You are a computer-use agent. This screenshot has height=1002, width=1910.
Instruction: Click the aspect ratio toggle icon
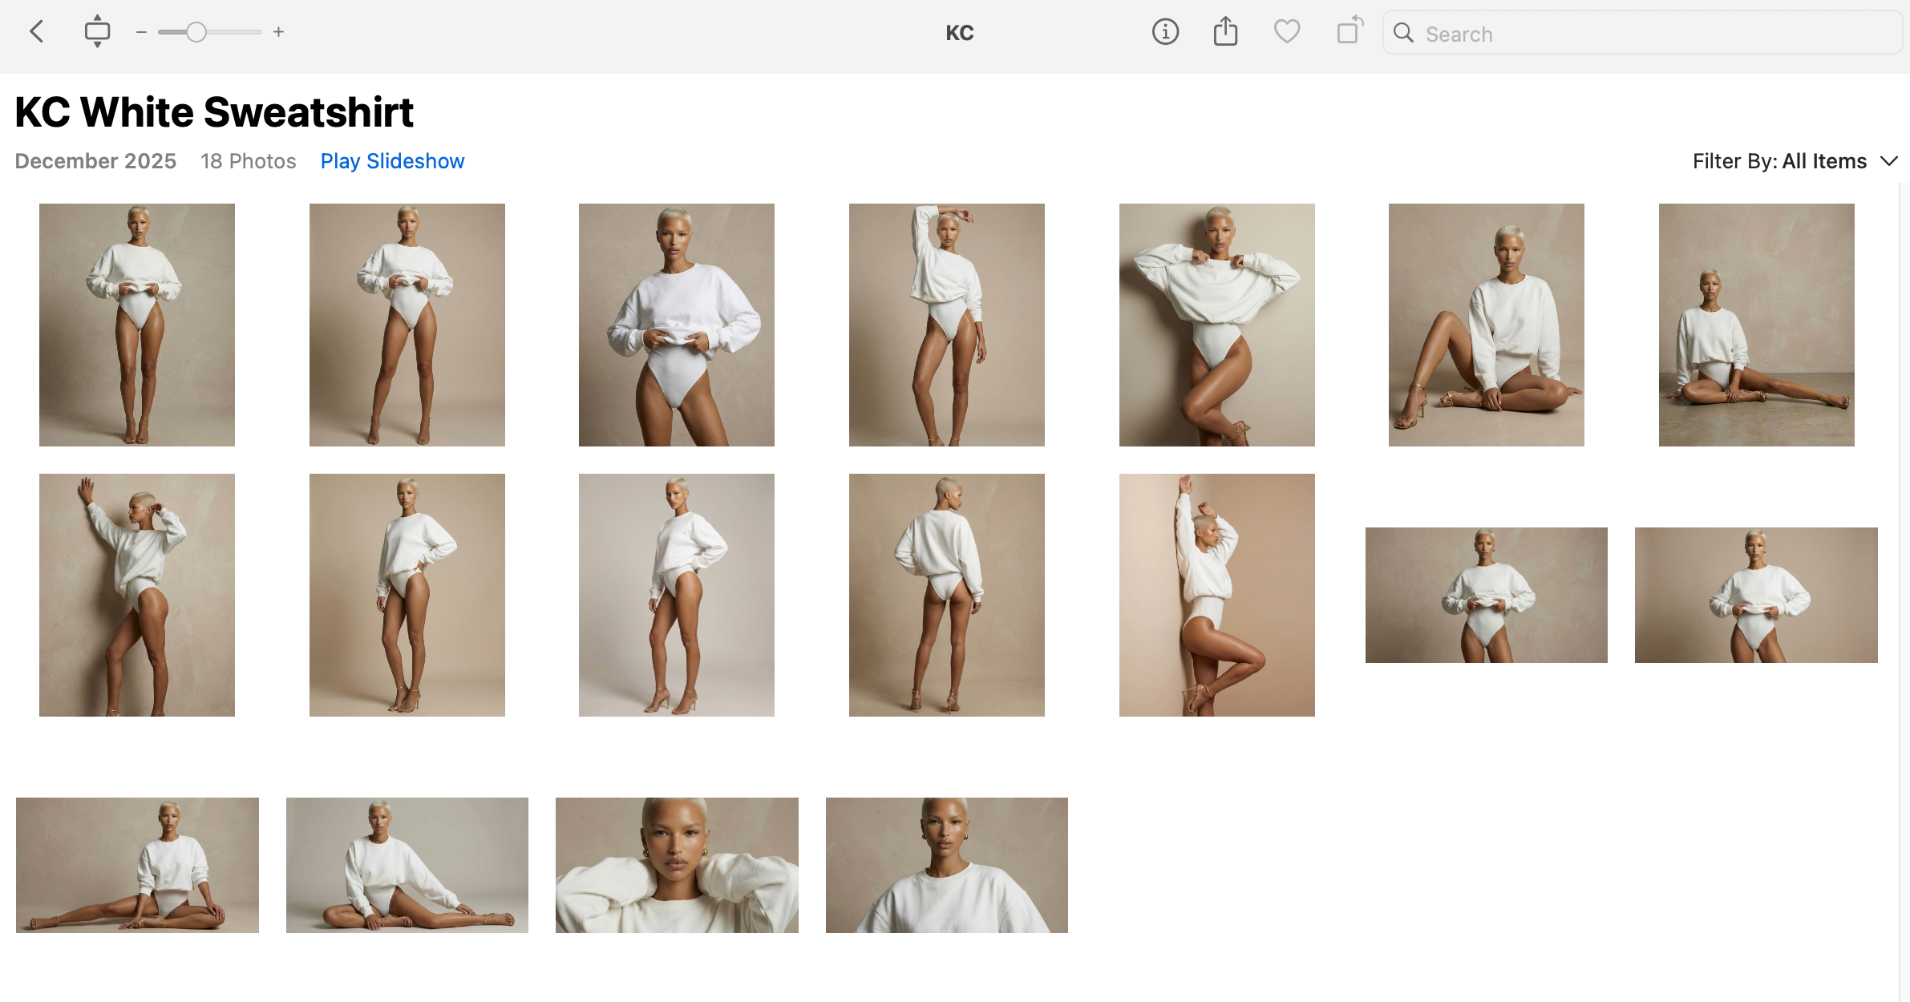pos(97,30)
